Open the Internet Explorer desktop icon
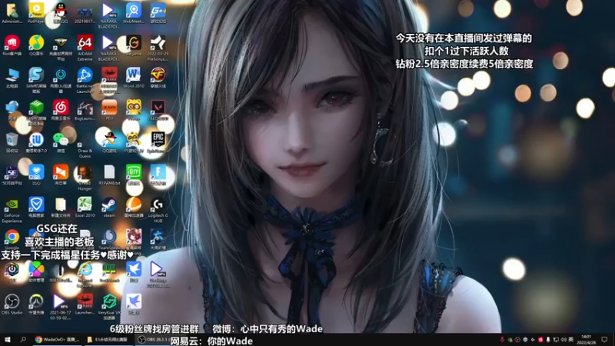 (x=85, y=274)
